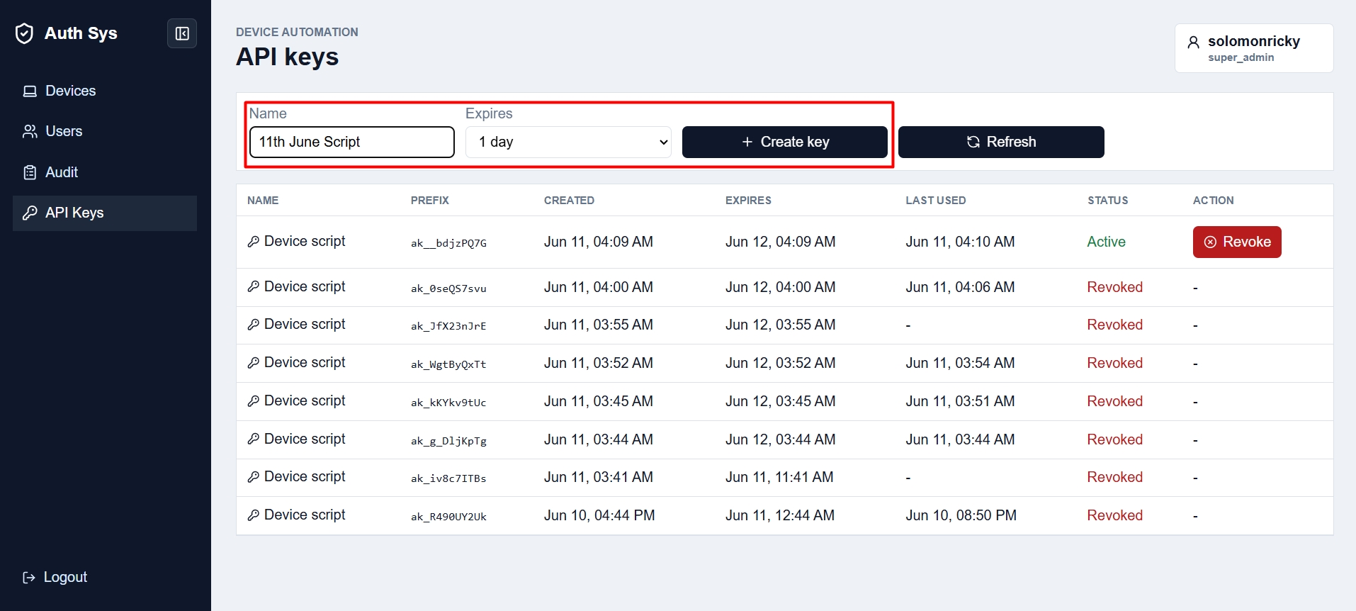Viewport: 1356px width, 611px height.
Task: Click last used Jun 11, 04:10 AM
Action: [960, 242]
